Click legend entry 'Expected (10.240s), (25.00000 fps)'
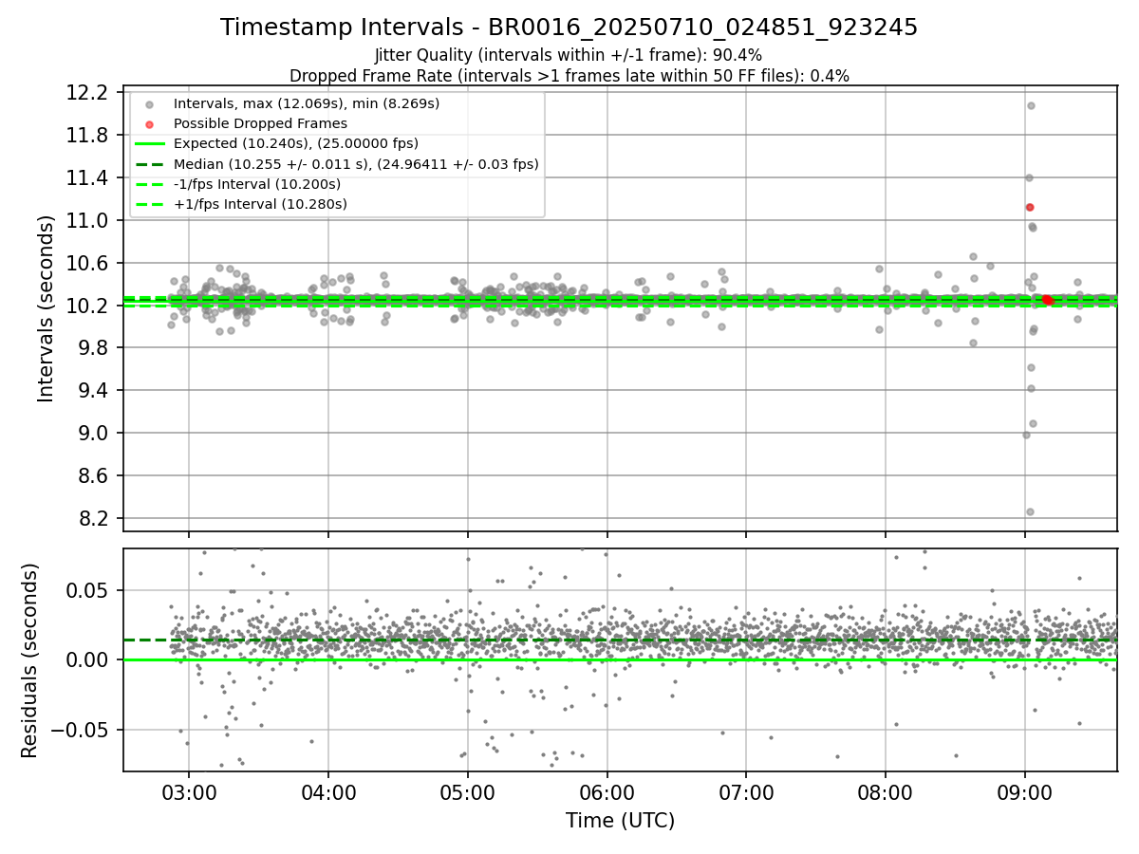Image resolution: width=1139 pixels, height=854 pixels. 296,143
